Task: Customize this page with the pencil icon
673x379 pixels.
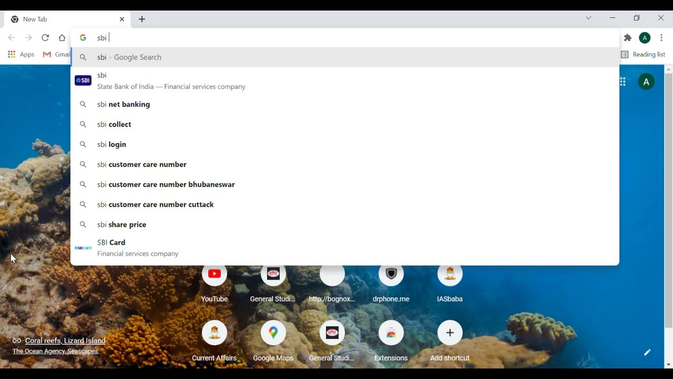Action: tap(647, 352)
